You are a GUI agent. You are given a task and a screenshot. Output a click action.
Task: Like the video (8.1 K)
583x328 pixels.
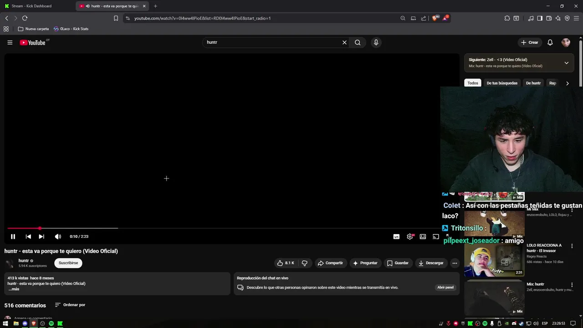(286, 263)
